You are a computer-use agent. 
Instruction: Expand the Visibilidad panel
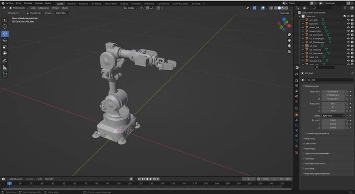tap(309, 158)
